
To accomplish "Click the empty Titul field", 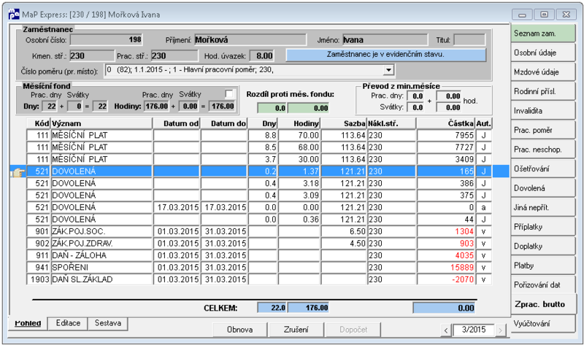I will click(469, 40).
